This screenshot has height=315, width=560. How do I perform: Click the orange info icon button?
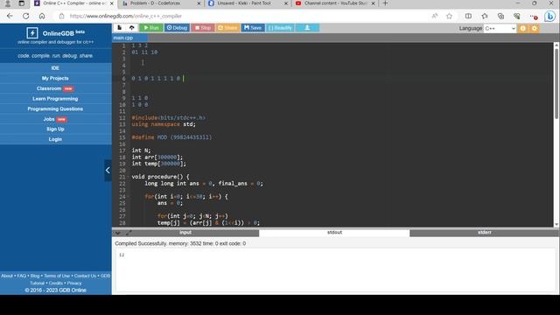click(x=523, y=28)
